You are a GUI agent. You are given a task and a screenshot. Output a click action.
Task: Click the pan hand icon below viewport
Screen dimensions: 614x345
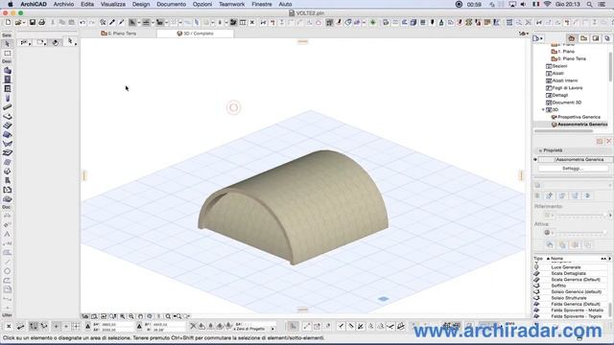tap(140, 316)
